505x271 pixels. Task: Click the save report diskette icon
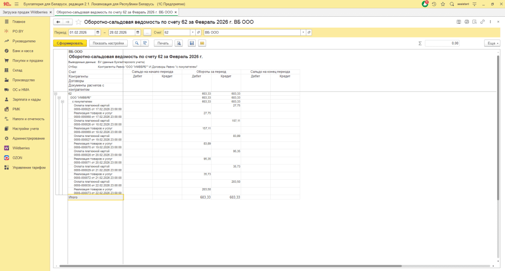tap(192, 43)
